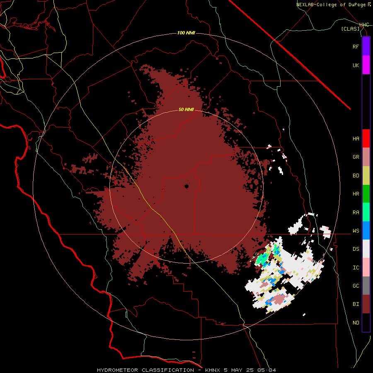Click the HR legend label

point(356,194)
